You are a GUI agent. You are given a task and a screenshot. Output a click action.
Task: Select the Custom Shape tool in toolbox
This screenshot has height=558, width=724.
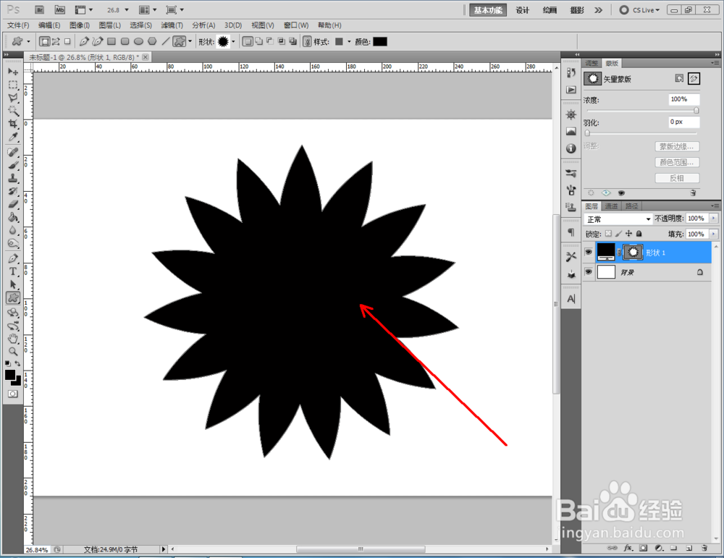pos(13,297)
